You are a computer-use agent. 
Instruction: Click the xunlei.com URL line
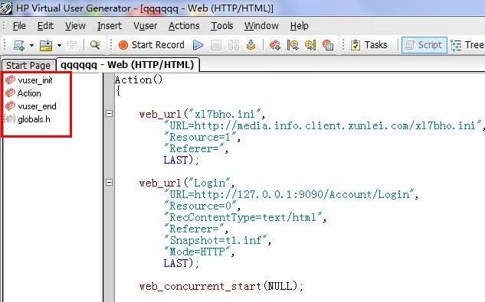pyautogui.click(x=324, y=125)
